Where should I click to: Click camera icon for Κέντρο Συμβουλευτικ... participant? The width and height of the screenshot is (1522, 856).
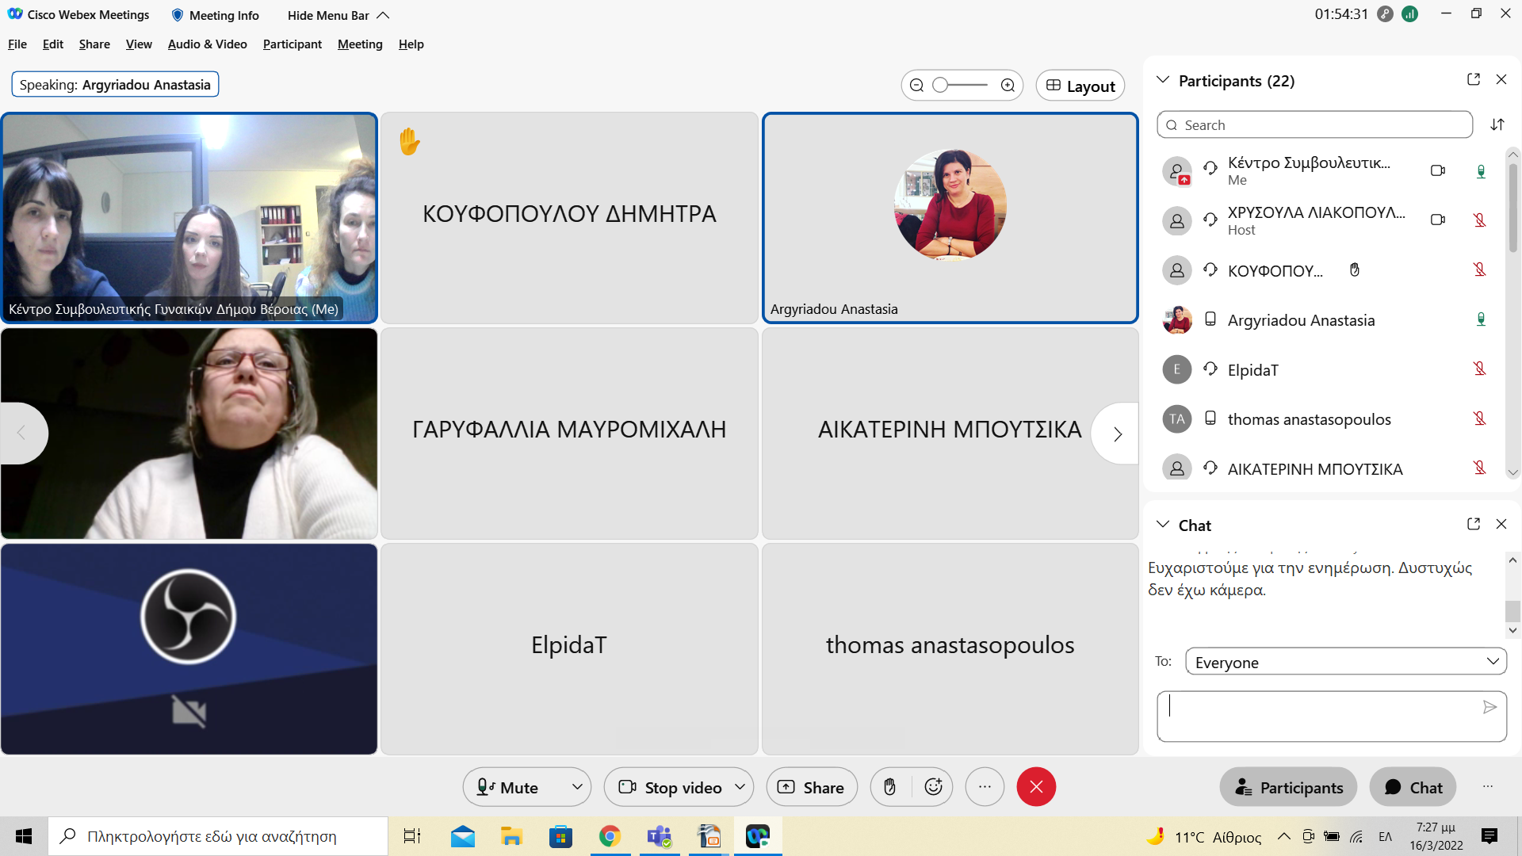[1438, 170]
